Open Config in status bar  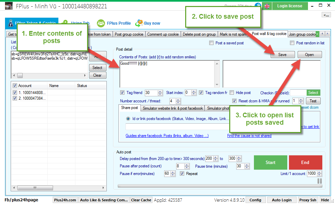point(255,200)
